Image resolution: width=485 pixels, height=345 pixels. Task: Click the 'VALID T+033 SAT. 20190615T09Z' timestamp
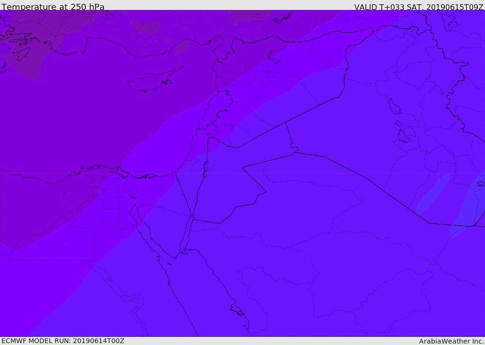(x=419, y=7)
